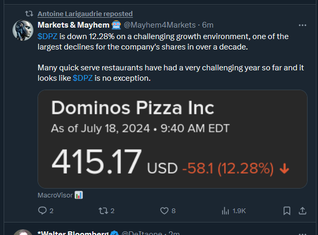Image resolution: width=318 pixels, height=235 pixels.
Task: Click the MacroVisor label under the image
Action: tap(55, 195)
